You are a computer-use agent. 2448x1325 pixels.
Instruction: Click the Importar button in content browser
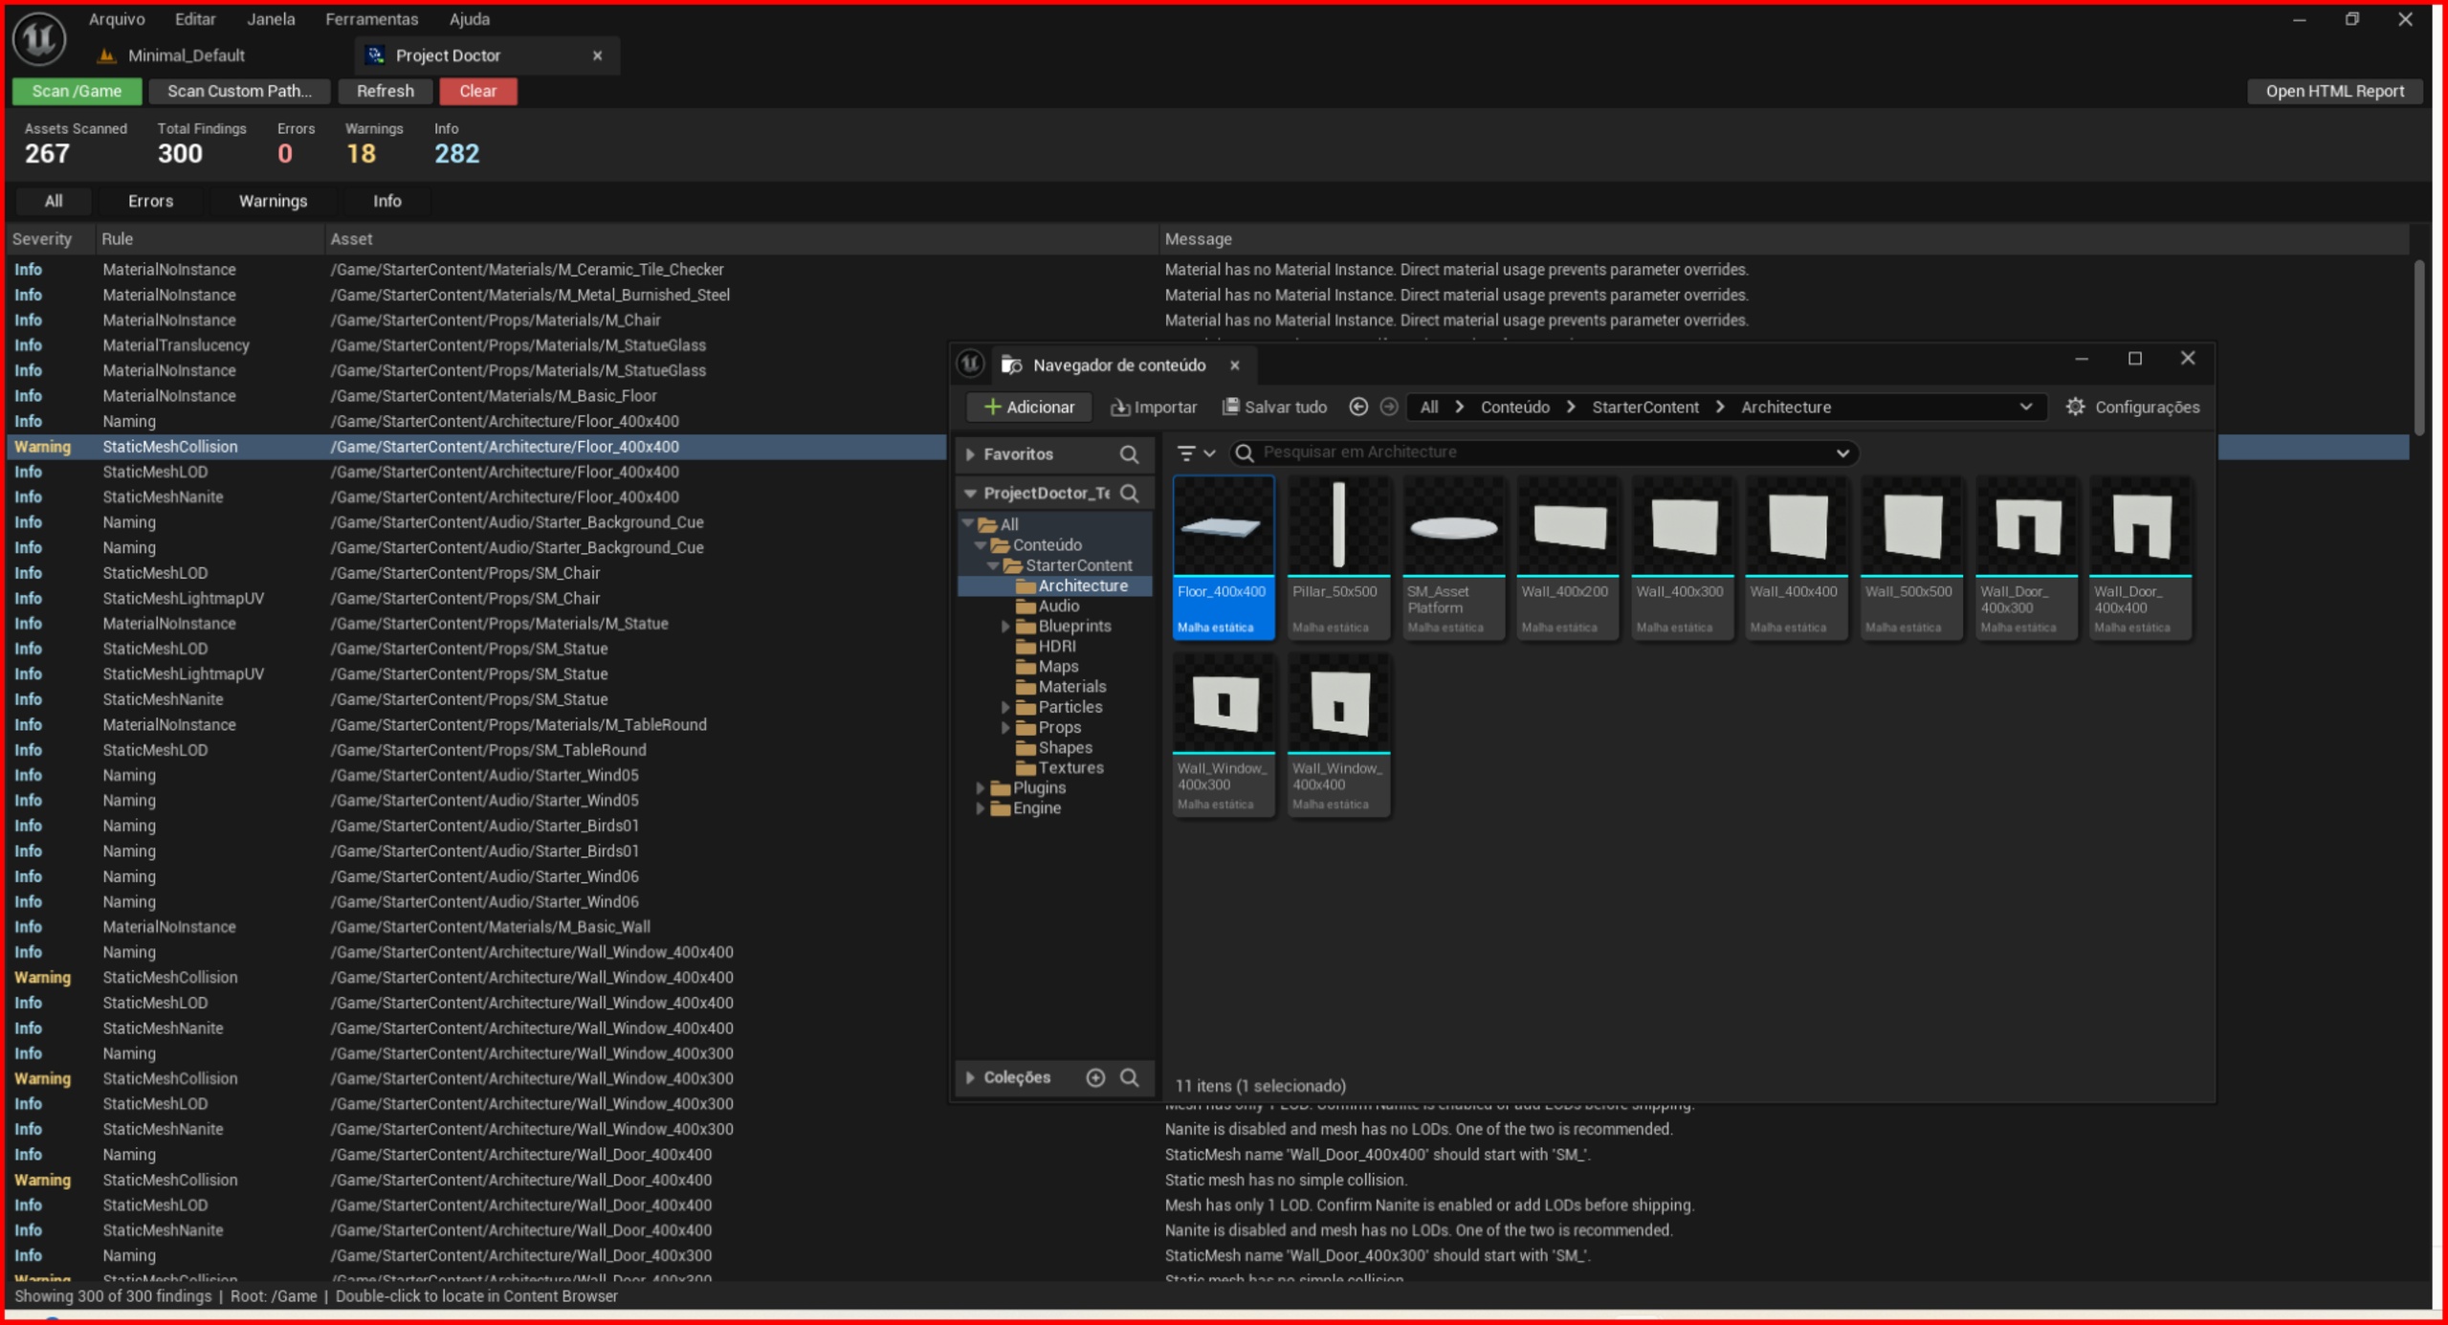click(x=1154, y=408)
